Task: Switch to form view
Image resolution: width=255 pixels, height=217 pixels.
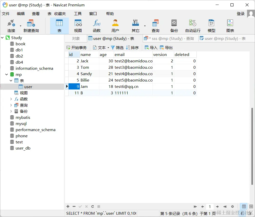Action: point(251,207)
